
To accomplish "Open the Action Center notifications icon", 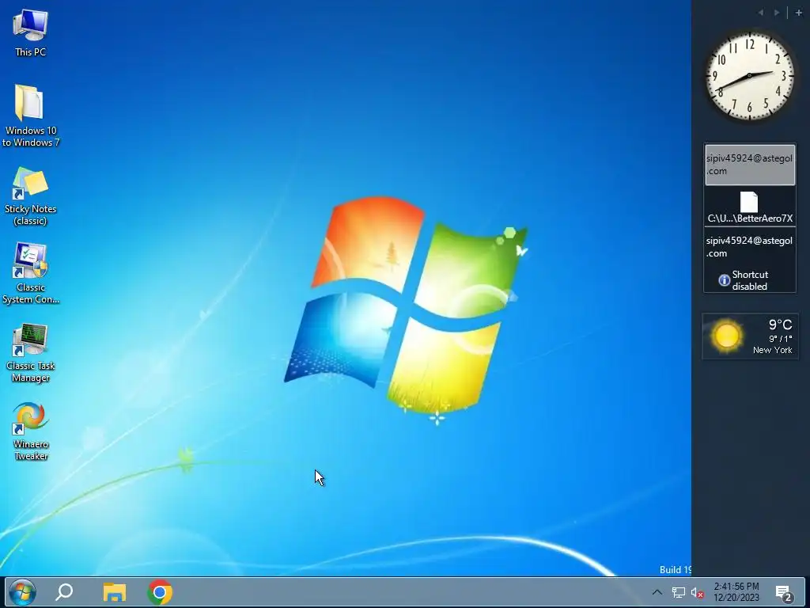I will click(784, 593).
